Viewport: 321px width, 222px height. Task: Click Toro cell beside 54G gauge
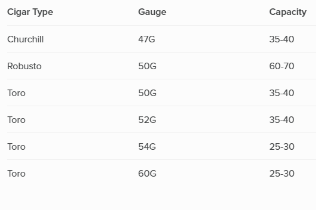click(16, 147)
